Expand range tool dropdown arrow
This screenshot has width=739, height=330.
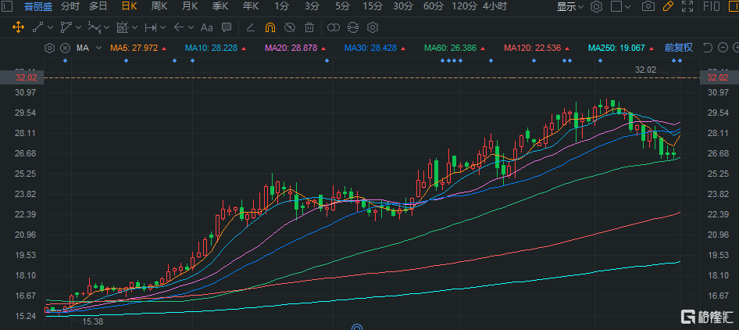pyautogui.click(x=163, y=27)
